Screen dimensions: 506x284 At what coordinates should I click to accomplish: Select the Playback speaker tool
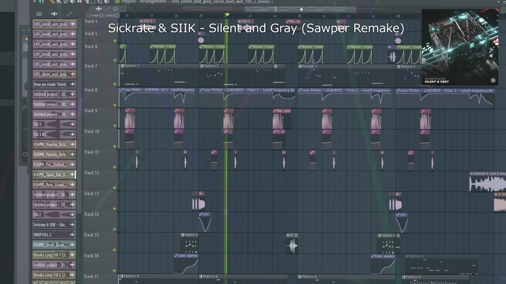[107, 2]
